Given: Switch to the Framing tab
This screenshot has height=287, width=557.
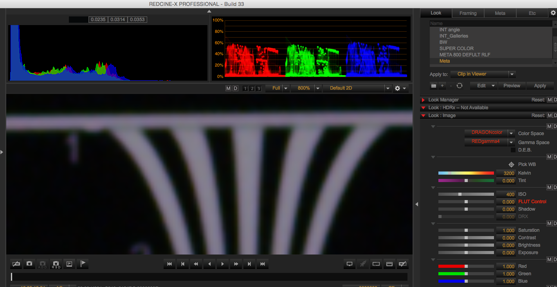Looking at the screenshot, I should tap(468, 13).
